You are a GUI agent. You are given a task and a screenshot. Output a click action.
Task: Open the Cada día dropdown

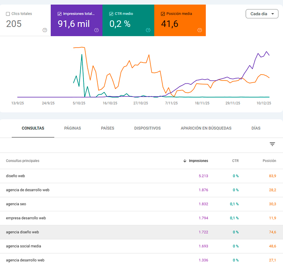[262, 14]
